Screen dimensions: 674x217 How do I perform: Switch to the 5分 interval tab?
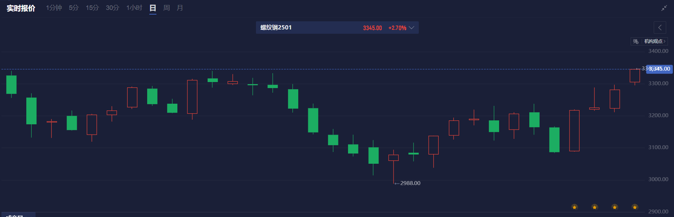point(74,8)
